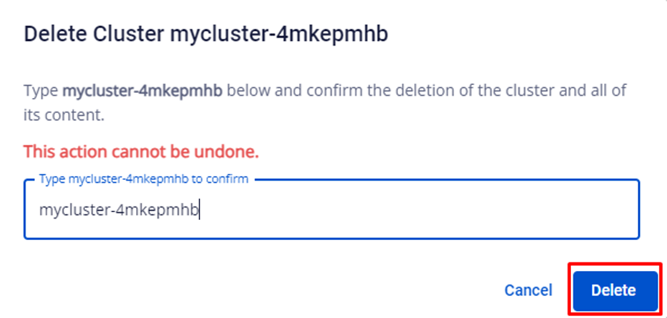The height and width of the screenshot is (318, 667).
Task: Click the blue Delete button
Action: pyautogui.click(x=614, y=290)
